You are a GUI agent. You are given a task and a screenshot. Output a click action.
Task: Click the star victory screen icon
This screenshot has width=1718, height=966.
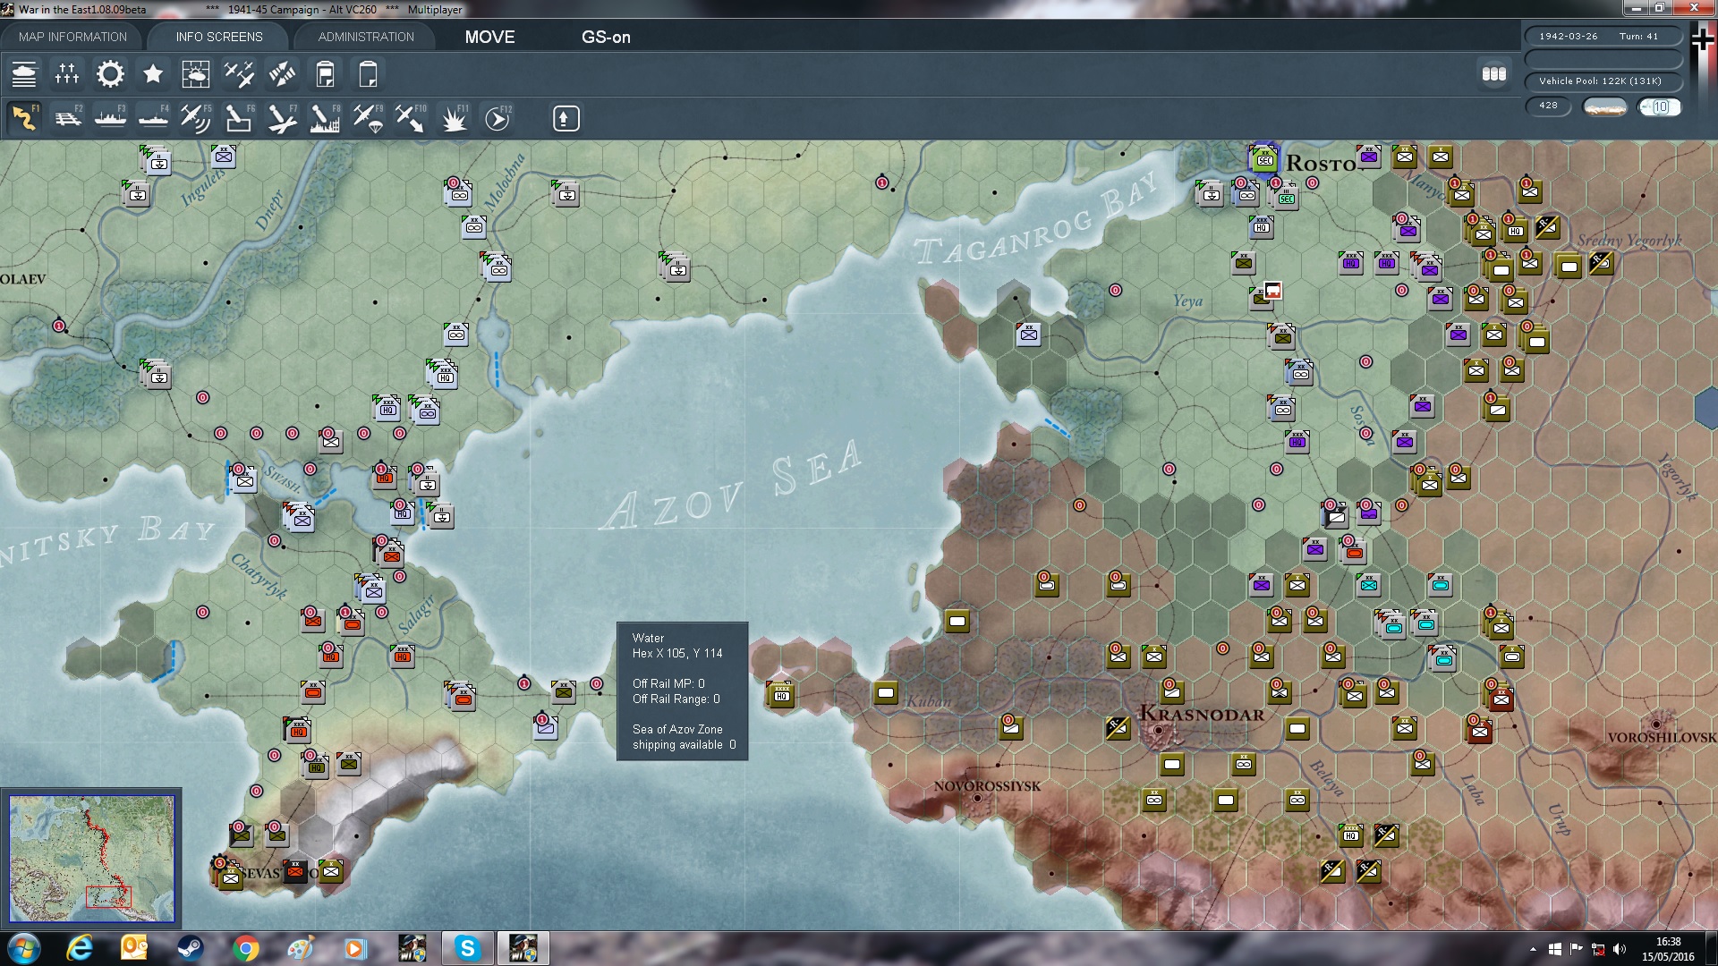coord(153,73)
